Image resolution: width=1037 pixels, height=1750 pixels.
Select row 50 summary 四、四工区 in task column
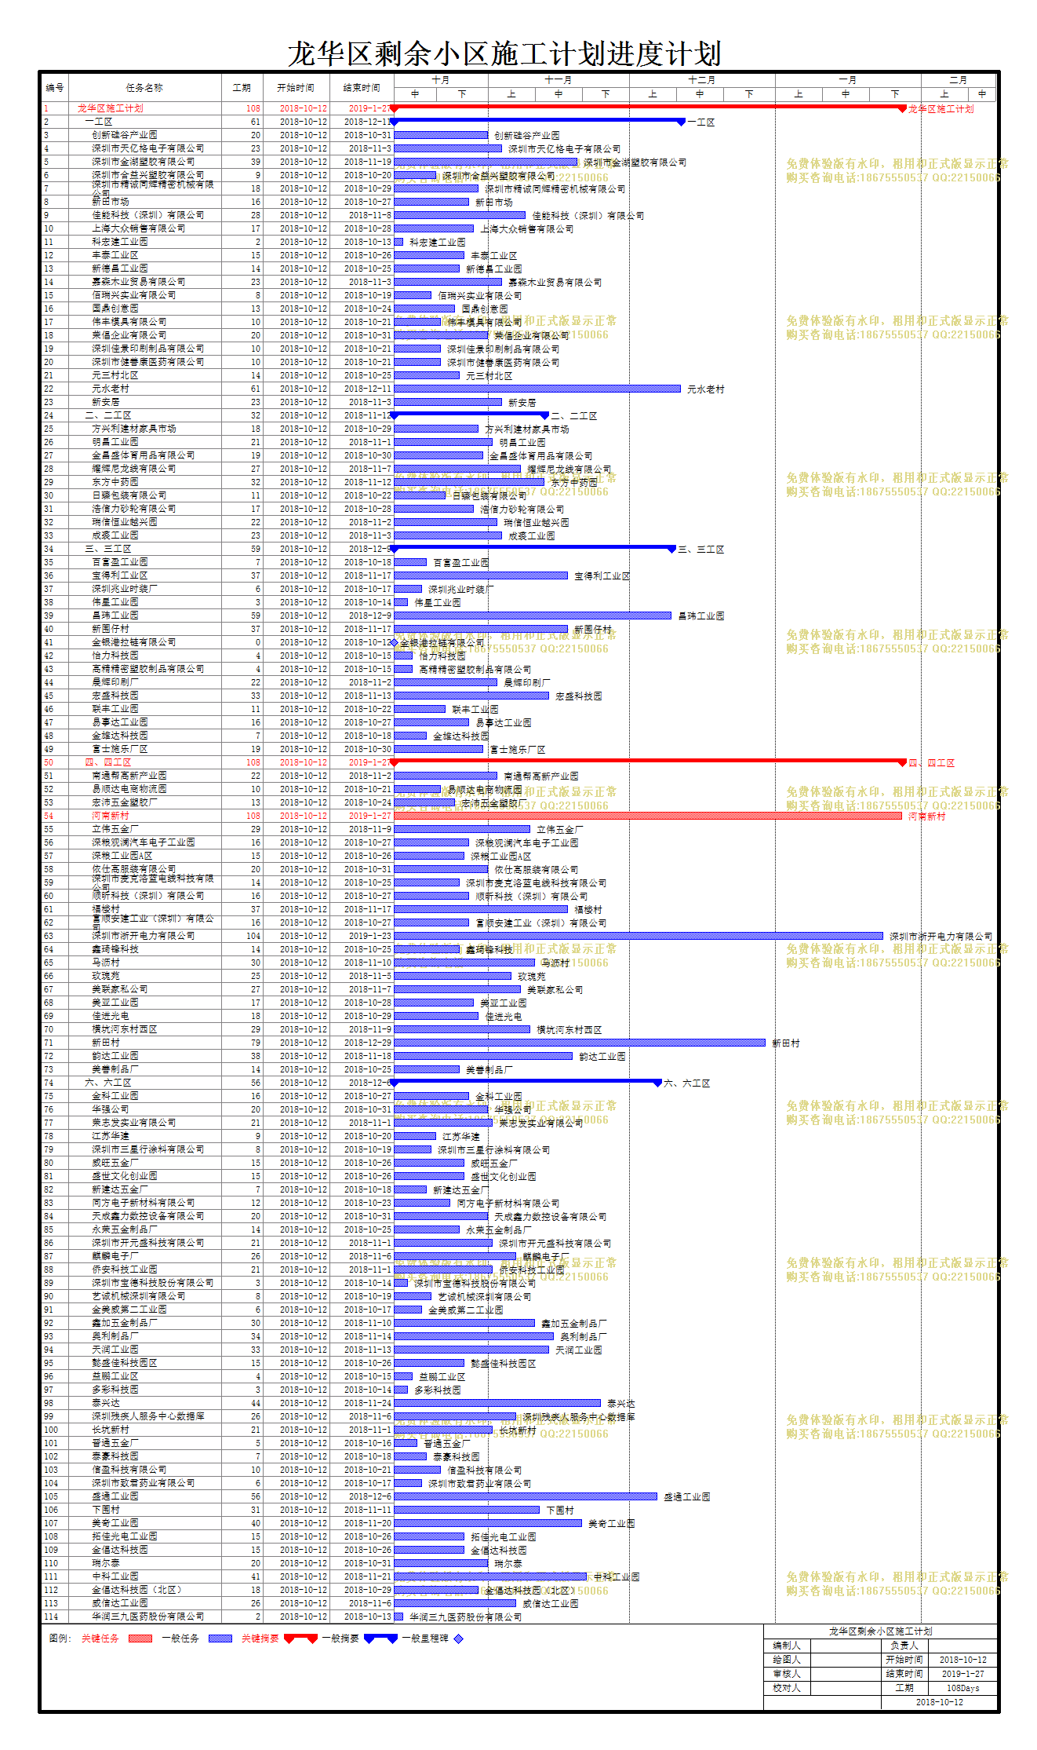click(108, 762)
